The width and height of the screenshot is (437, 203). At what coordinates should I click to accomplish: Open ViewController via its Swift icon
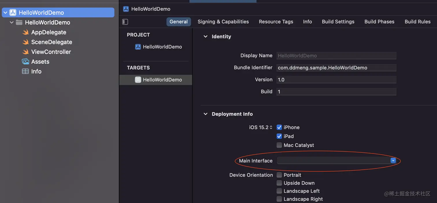pyautogui.click(x=25, y=52)
